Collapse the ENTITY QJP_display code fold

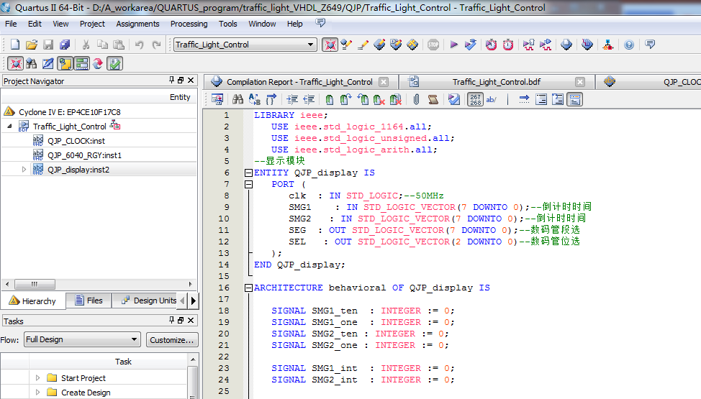(248, 173)
